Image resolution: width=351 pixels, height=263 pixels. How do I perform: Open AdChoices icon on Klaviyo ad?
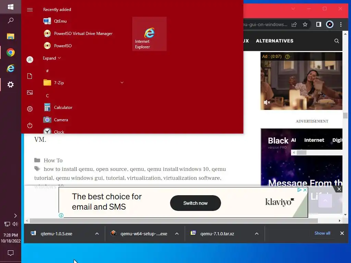299,190
